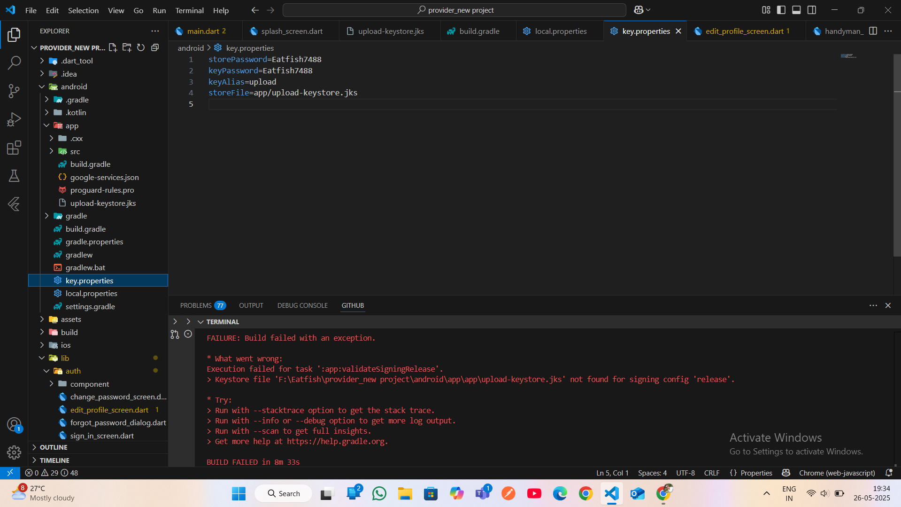The image size is (901, 507).
Task: Open the Extensions view
Action: click(x=14, y=148)
